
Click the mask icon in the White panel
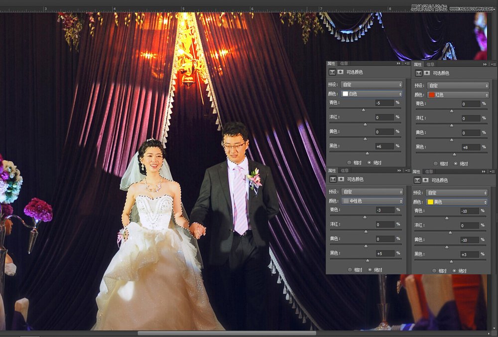coord(341,72)
